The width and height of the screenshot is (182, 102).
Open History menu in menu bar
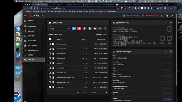tap(40, 1)
